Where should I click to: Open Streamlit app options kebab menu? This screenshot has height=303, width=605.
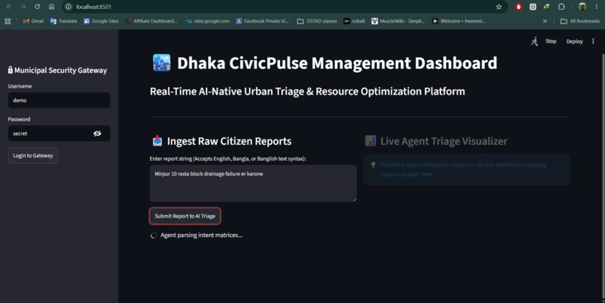tap(593, 41)
